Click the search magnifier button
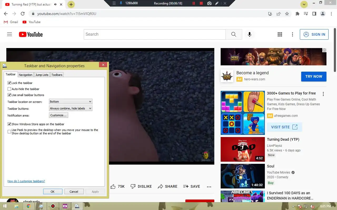337x210 pixels. [234, 34]
